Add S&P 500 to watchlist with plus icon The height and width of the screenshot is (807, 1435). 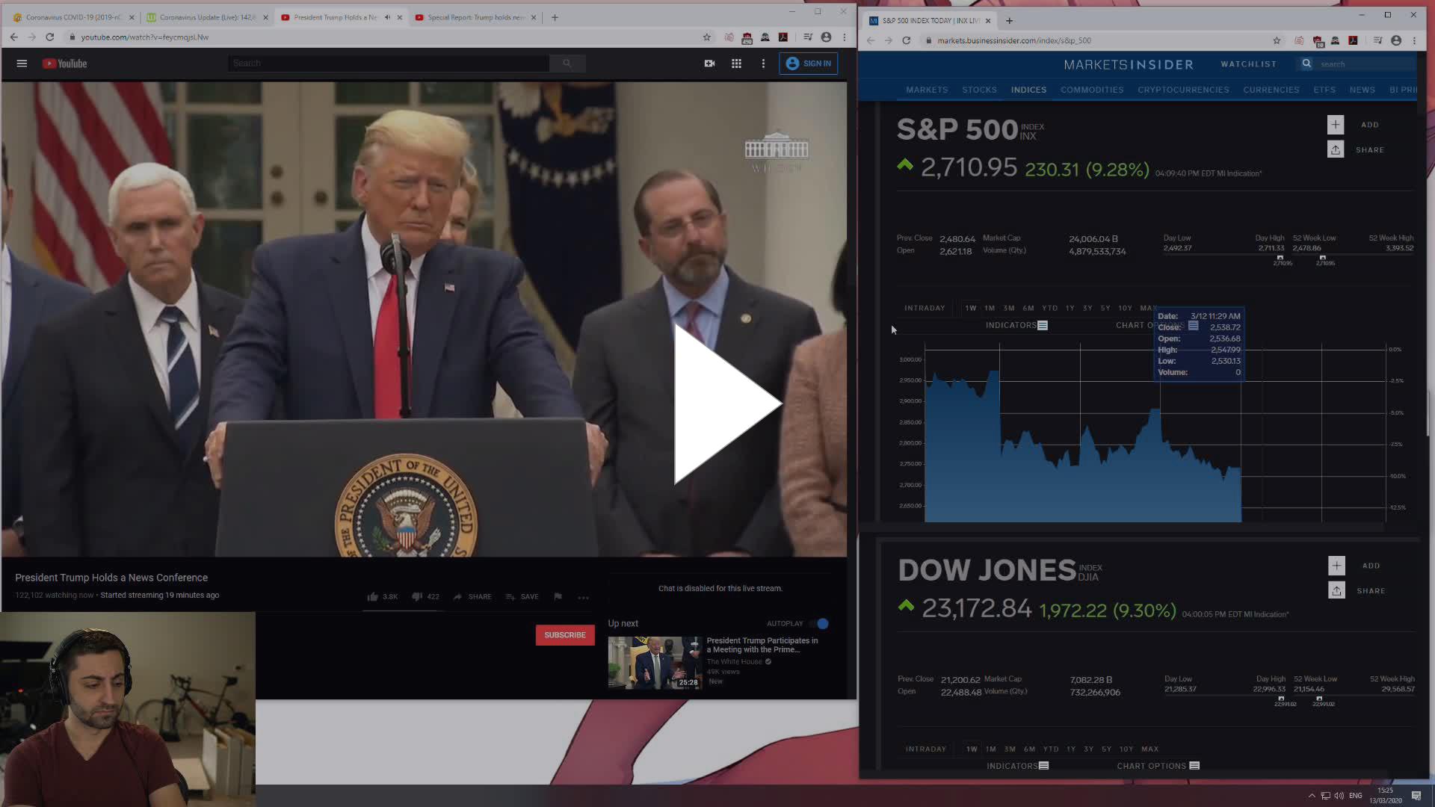(x=1336, y=125)
